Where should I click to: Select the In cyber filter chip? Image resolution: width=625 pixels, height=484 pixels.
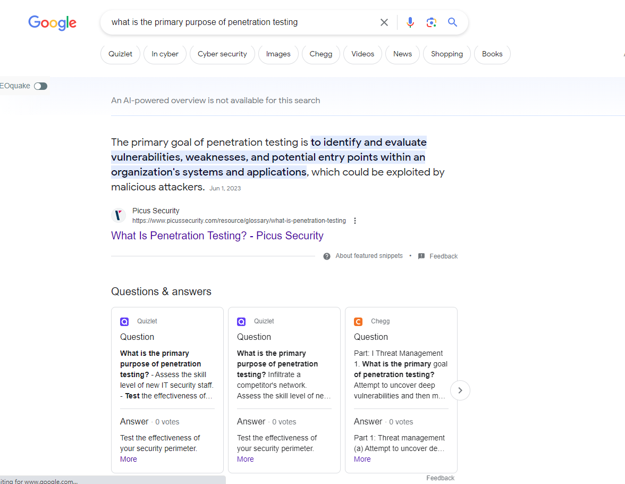pos(165,54)
